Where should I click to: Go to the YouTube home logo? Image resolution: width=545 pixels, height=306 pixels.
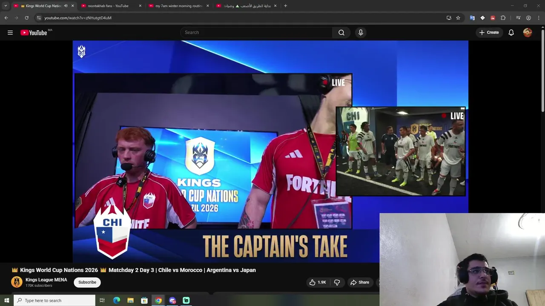click(34, 33)
